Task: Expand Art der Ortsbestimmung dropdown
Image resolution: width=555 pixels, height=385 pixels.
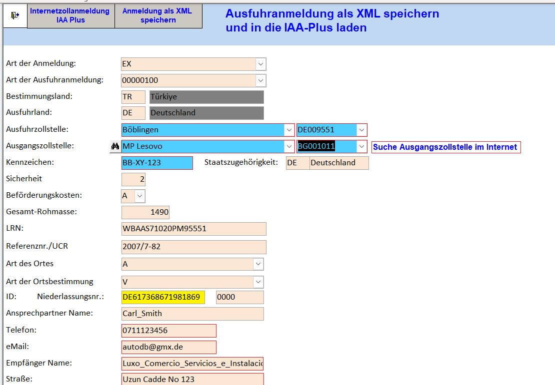Action: [x=258, y=282]
